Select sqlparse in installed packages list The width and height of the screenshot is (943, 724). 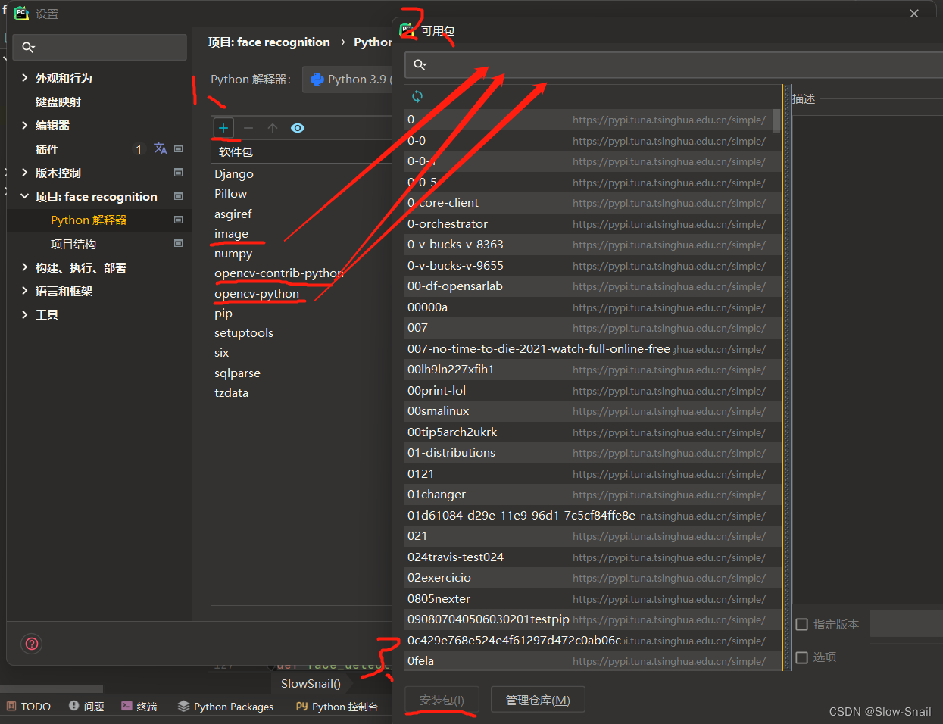[x=237, y=373]
